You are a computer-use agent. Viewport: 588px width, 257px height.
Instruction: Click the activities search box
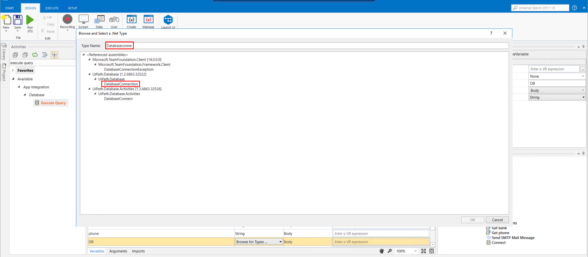tap(43, 63)
